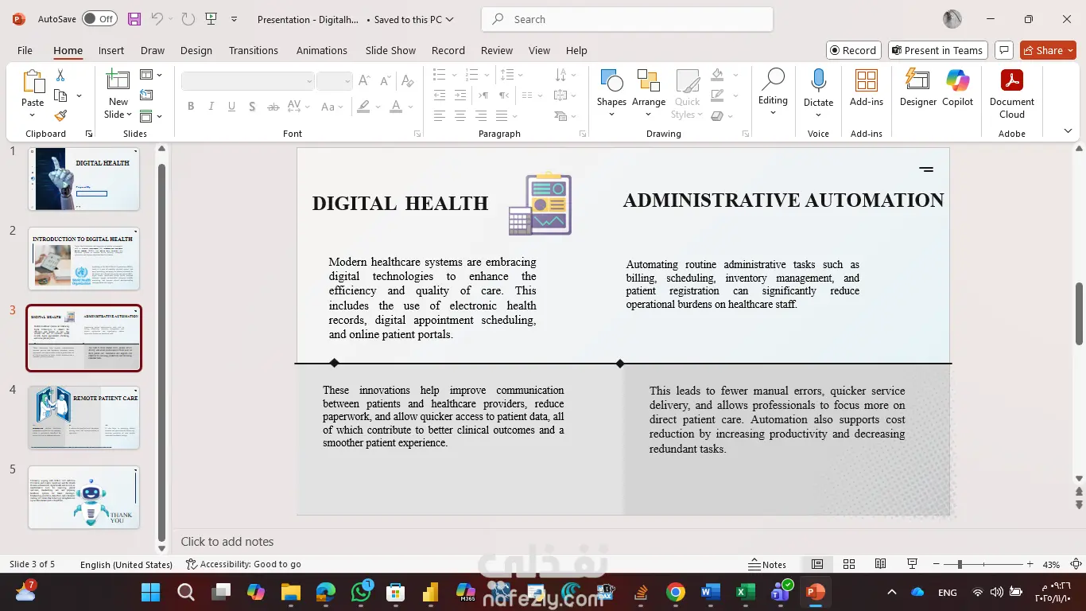1086x611 pixels.
Task: Open the Transitions tab
Action: pyautogui.click(x=254, y=50)
